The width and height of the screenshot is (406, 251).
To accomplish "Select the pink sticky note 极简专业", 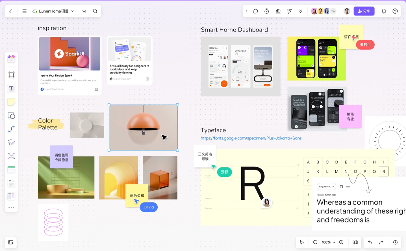I will 350,116.
